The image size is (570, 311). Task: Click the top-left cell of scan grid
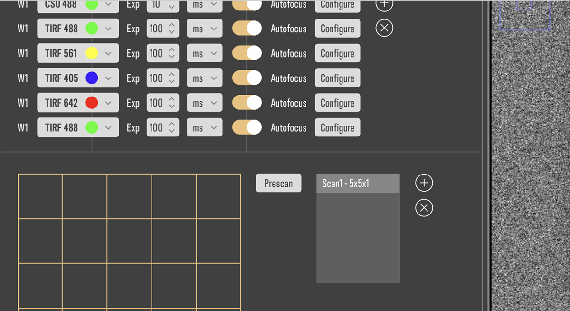[x=40, y=196]
